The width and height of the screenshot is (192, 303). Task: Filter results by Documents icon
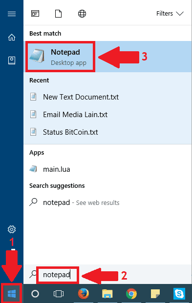[x=58, y=14]
